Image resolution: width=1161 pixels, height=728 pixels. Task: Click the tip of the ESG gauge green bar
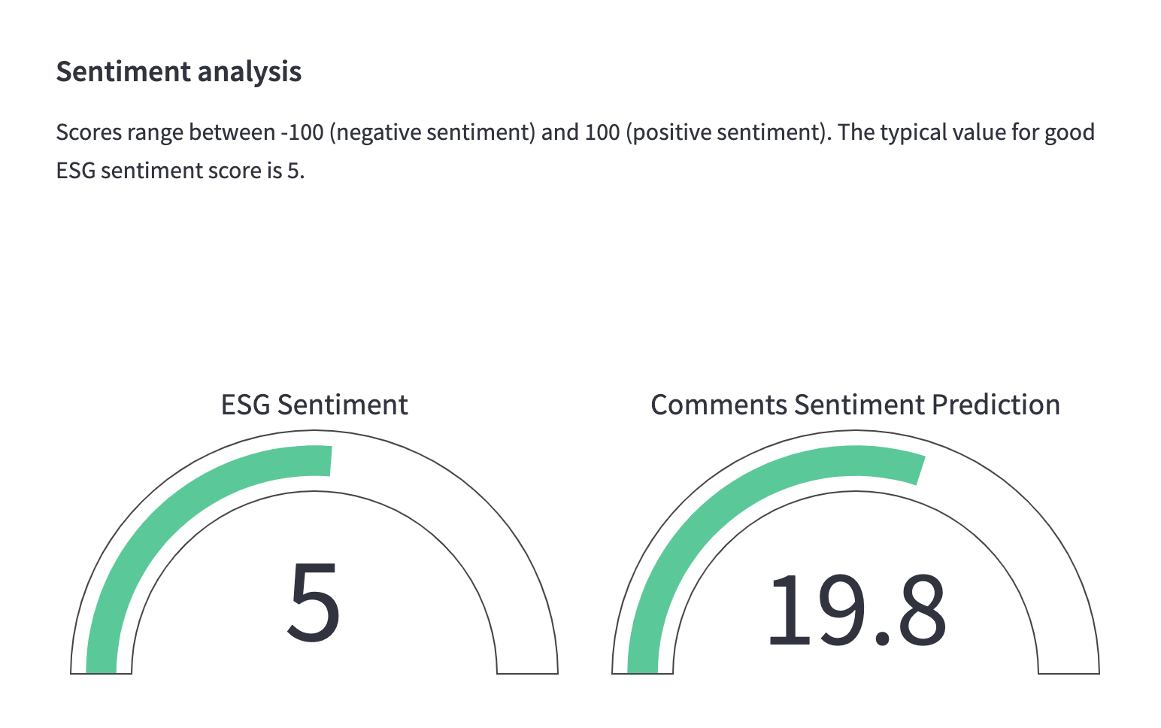pyautogui.click(x=328, y=461)
